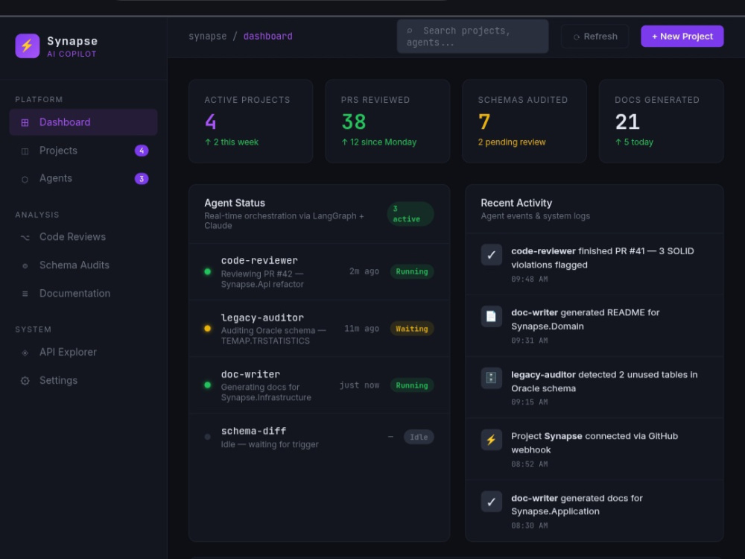Click the Agents hexagon icon

click(x=25, y=179)
